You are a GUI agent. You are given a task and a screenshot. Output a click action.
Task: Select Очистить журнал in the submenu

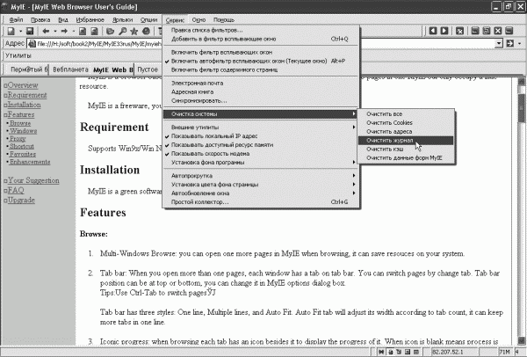click(x=406, y=141)
